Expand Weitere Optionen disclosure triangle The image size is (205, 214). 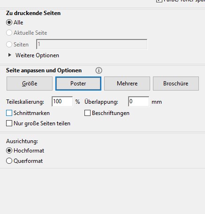10,55
